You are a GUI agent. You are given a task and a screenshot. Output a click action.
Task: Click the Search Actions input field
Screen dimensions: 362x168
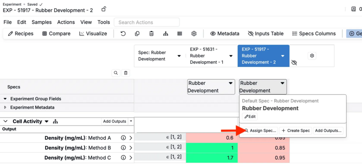point(146,22)
